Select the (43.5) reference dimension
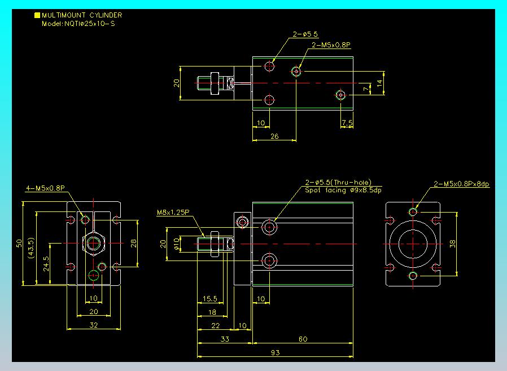Image resolution: width=507 pixels, height=371 pixels. 31,248
